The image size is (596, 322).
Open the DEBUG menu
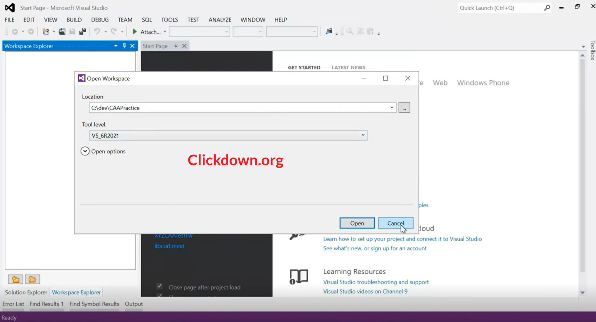(100, 20)
